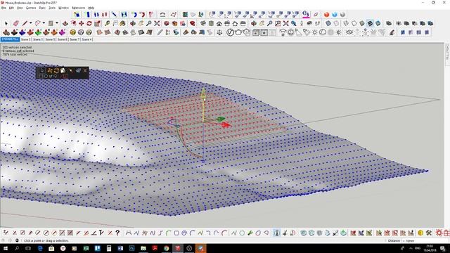The height and width of the screenshot is (253, 450).
Task: Open the Tools menu
Action: pos(52,8)
